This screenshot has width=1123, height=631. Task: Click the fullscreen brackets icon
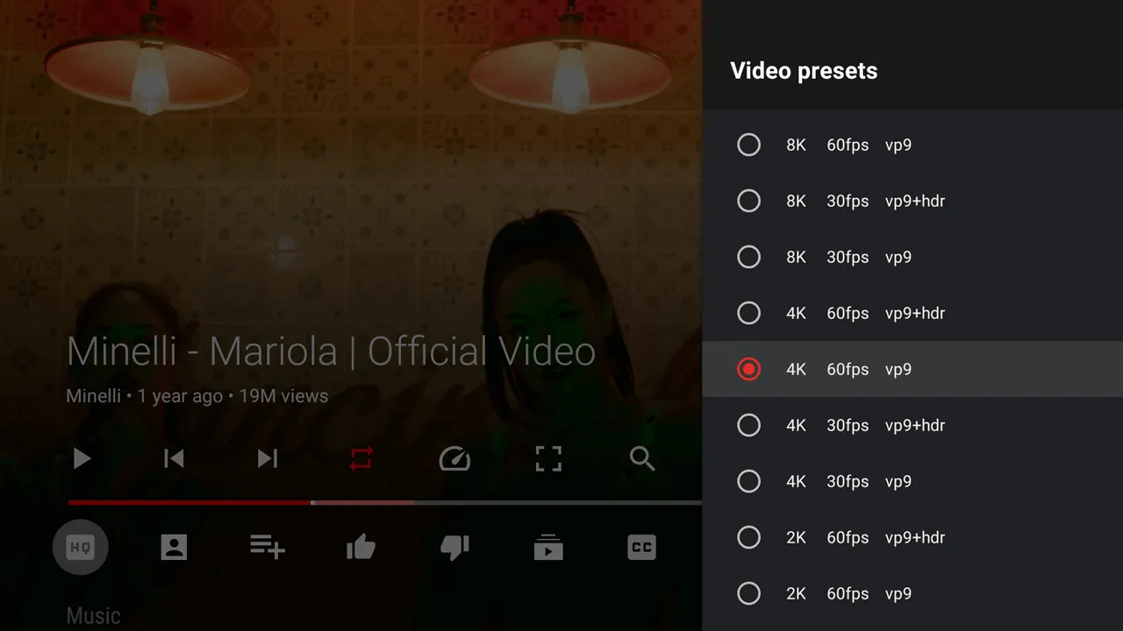[548, 458]
